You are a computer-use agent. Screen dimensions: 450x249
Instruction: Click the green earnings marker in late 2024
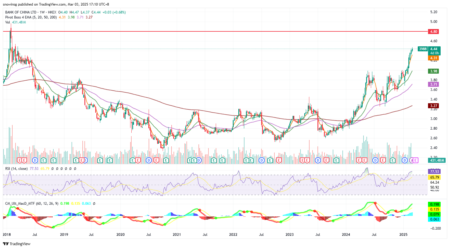[393, 160]
